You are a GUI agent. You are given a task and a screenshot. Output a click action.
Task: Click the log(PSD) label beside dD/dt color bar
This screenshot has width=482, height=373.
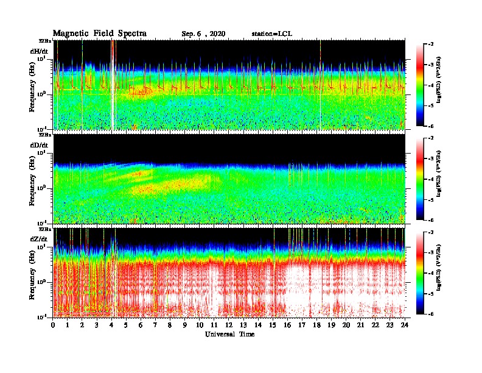[439, 174]
